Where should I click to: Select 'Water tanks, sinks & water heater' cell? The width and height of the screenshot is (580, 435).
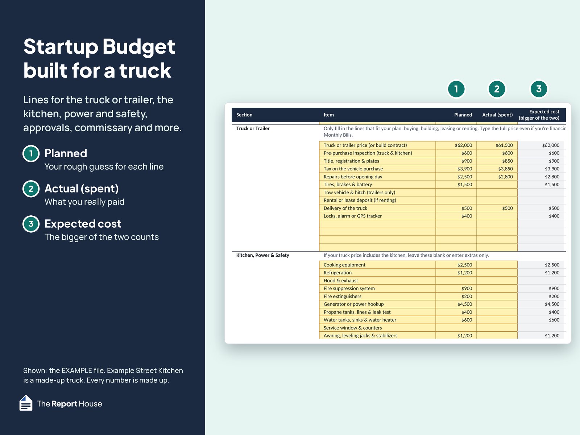click(x=377, y=320)
